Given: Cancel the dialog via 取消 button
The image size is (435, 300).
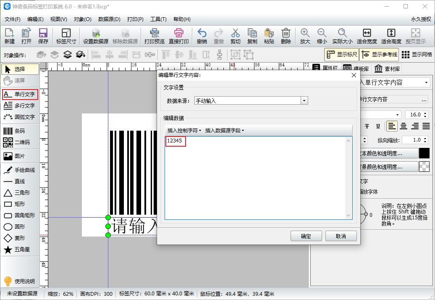Looking at the screenshot, I should coord(341,236).
